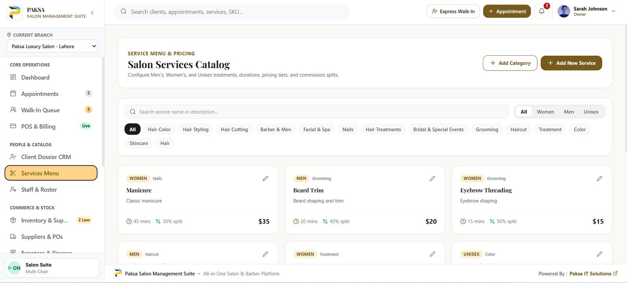Viewport: 627px width, 283px height.
Task: Click the notification bell icon
Action: click(x=542, y=11)
